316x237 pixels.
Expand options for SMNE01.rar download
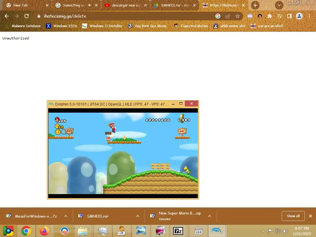(x=138, y=216)
